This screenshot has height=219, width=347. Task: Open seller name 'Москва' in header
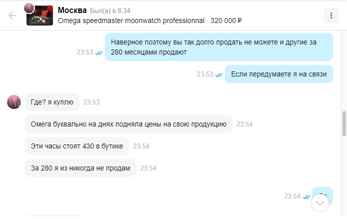pos(72,10)
